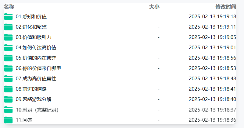Screen dimensions: 244x128
Task: Open 10.附录（完整记录）folder name text
Action: point(37,110)
